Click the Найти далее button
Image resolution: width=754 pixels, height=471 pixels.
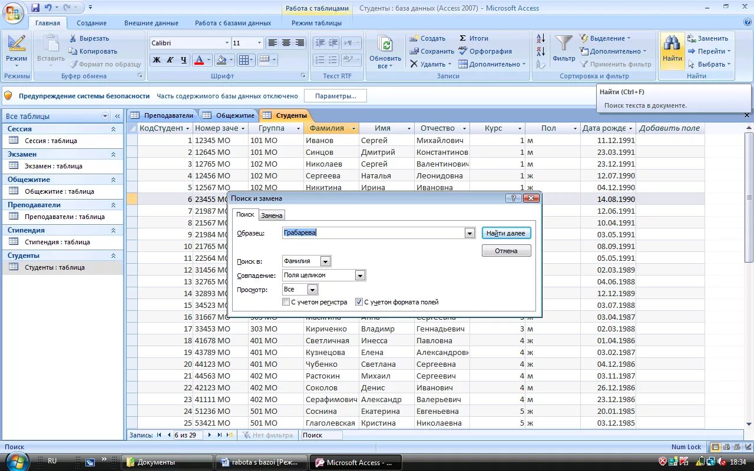click(506, 233)
